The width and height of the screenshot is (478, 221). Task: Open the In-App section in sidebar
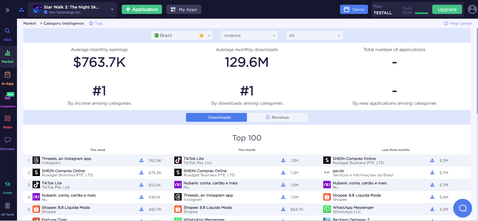point(7,79)
